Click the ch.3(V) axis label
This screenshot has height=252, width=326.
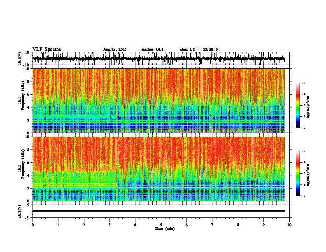pos(20,211)
